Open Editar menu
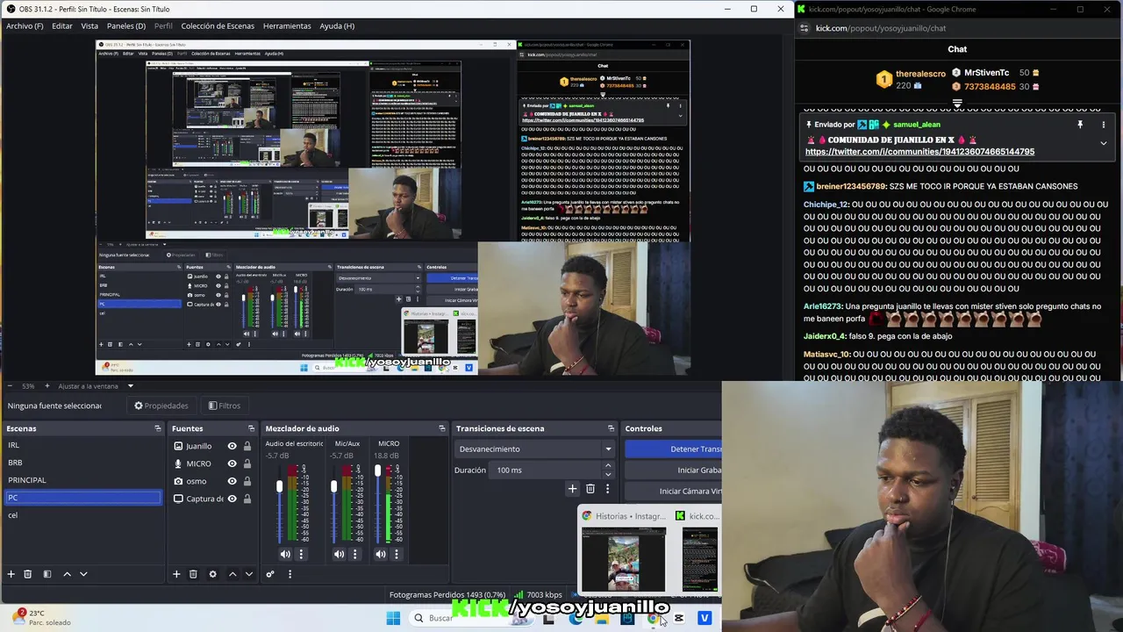 [62, 25]
